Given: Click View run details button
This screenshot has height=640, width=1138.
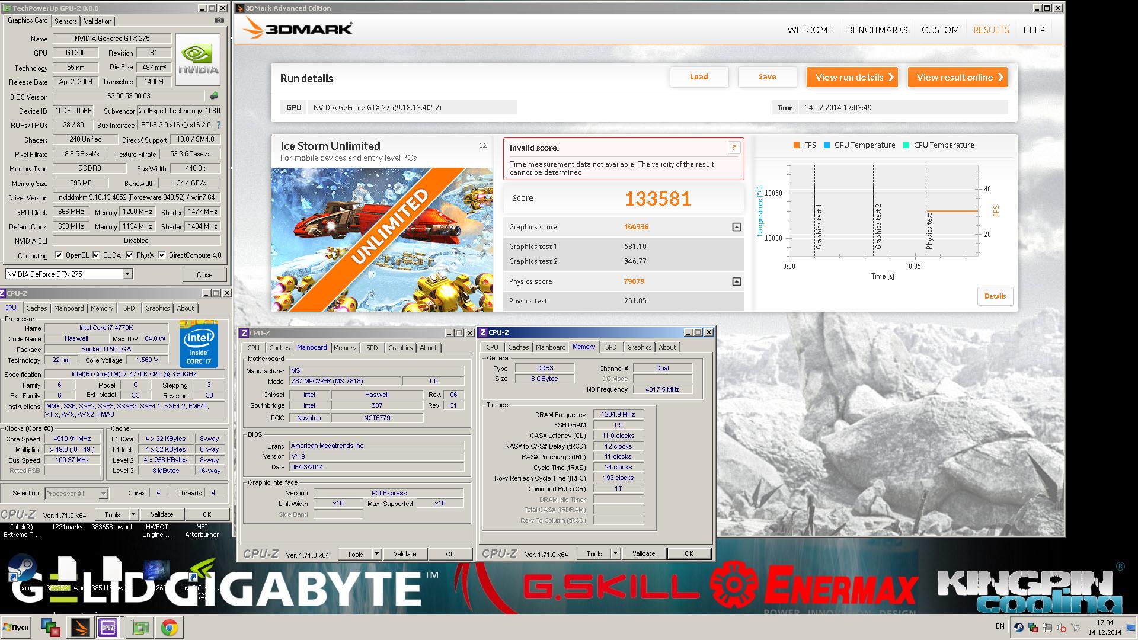Looking at the screenshot, I should coord(852,77).
